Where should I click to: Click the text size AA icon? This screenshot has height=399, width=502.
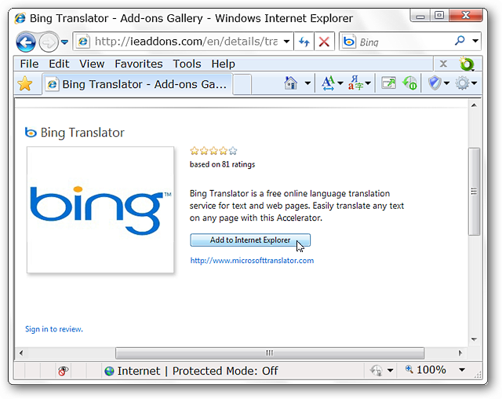pyautogui.click(x=328, y=83)
